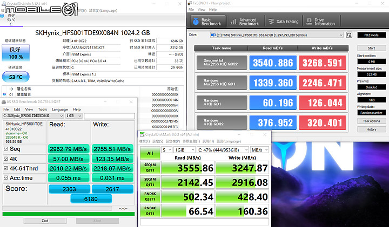Open TxBENCH File menu
389x227 pixels.
tap(191, 9)
